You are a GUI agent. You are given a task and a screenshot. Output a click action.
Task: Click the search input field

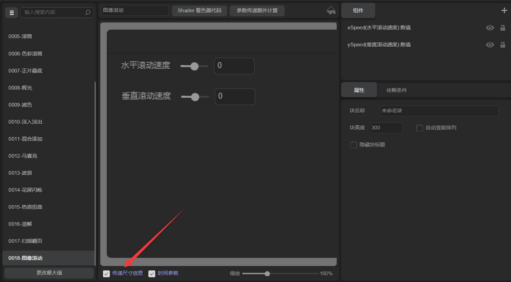pyautogui.click(x=57, y=13)
